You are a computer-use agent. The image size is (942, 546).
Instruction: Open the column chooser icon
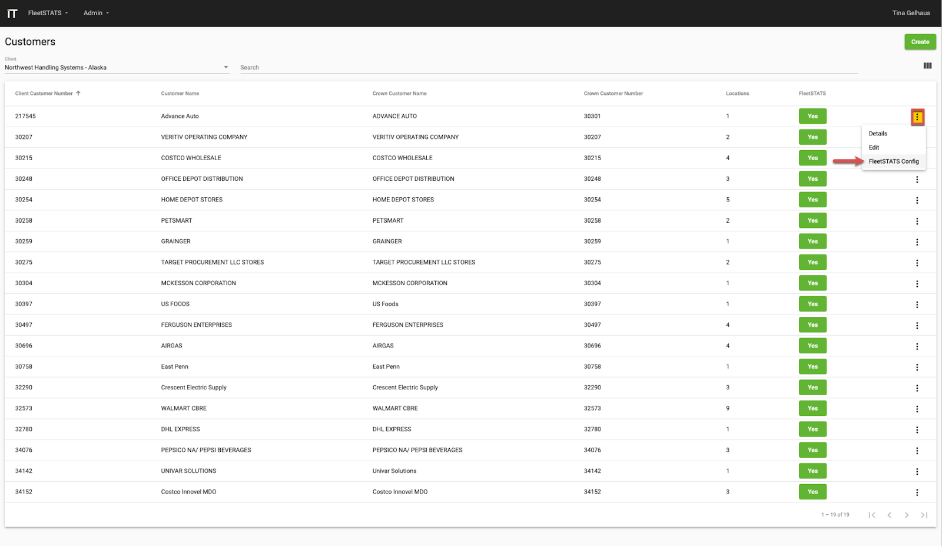[x=927, y=66]
